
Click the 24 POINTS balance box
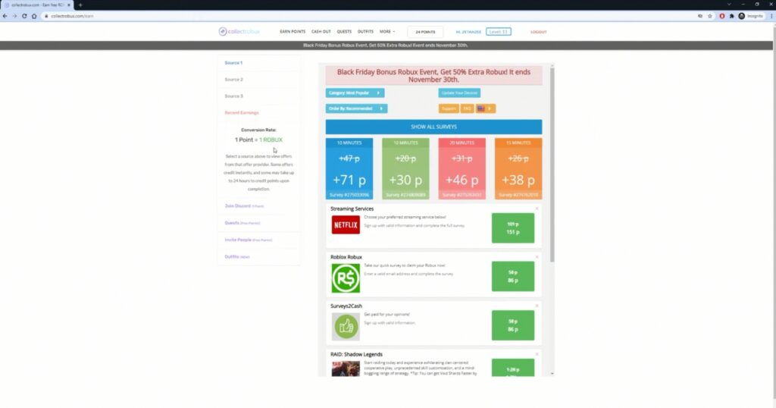(x=425, y=32)
